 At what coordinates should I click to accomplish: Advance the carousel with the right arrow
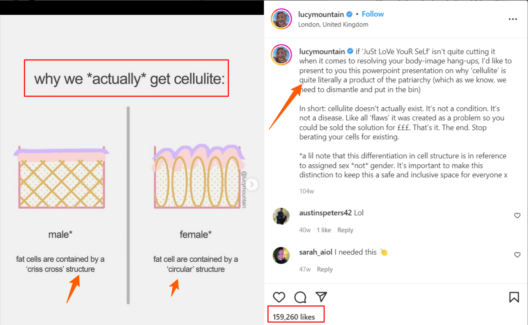coord(252,184)
